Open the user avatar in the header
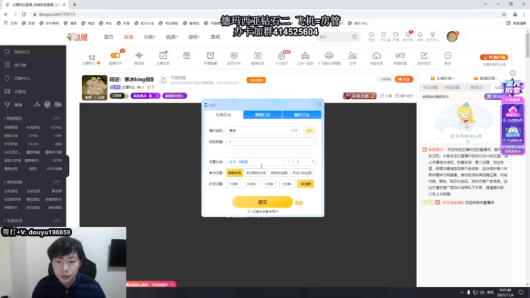This screenshot has height=298, width=530. click(x=452, y=36)
